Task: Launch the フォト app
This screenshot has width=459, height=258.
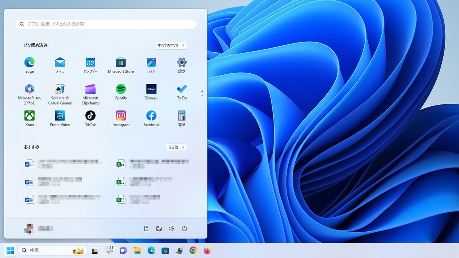Action: pyautogui.click(x=151, y=65)
